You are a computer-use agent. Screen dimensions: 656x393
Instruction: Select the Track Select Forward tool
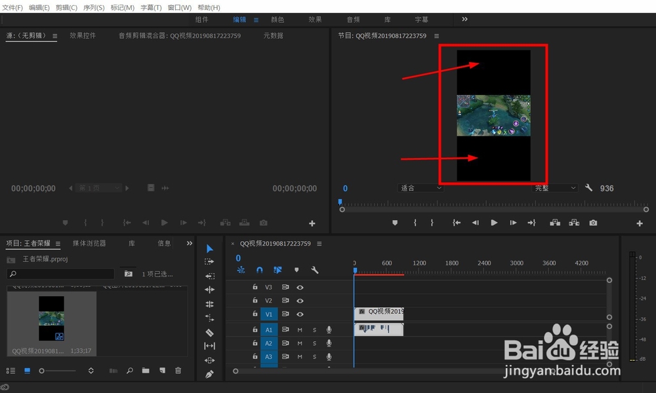click(209, 262)
